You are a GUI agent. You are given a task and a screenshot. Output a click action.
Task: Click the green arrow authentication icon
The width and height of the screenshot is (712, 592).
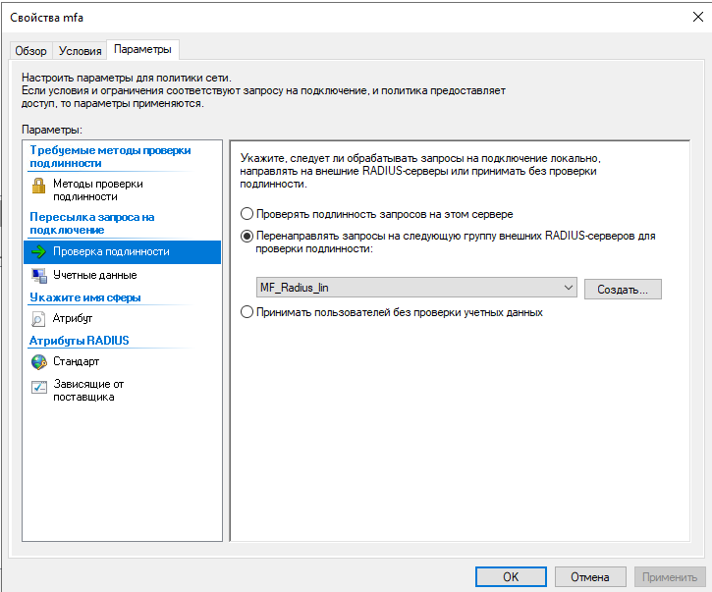click(39, 252)
